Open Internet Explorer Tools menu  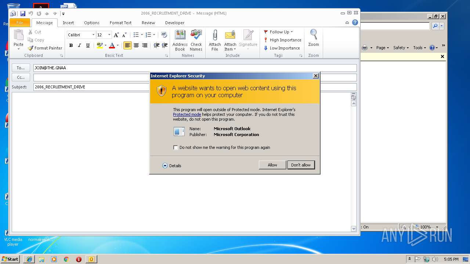tap(419, 48)
